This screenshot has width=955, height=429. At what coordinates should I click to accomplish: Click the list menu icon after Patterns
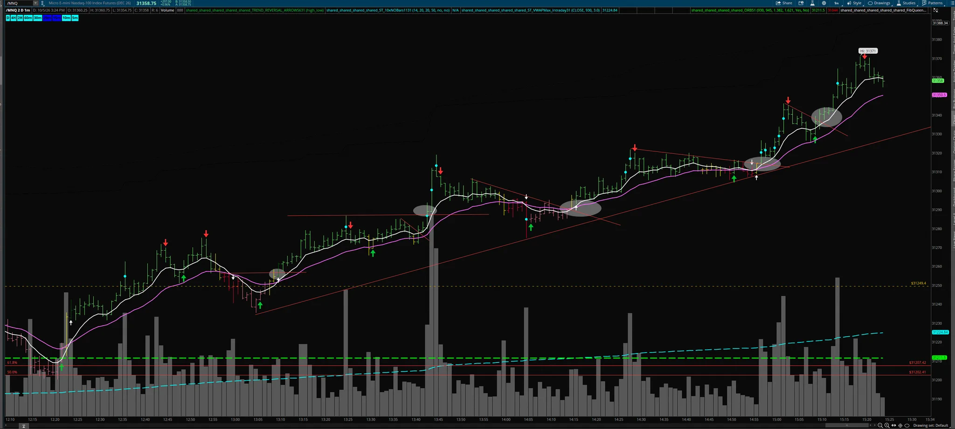coord(952,3)
